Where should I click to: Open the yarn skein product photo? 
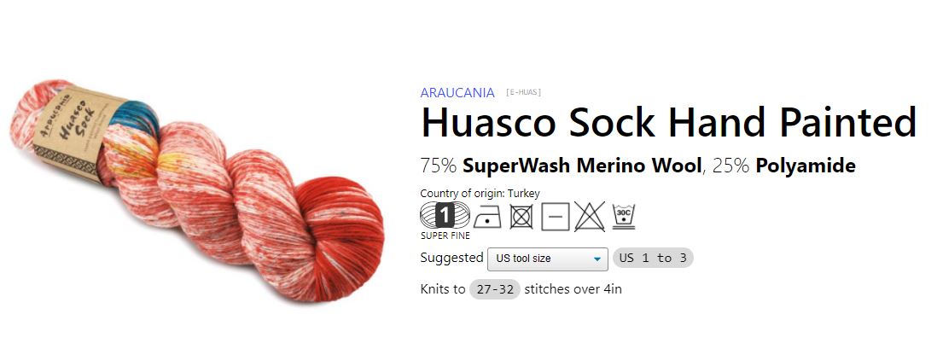pos(197,190)
